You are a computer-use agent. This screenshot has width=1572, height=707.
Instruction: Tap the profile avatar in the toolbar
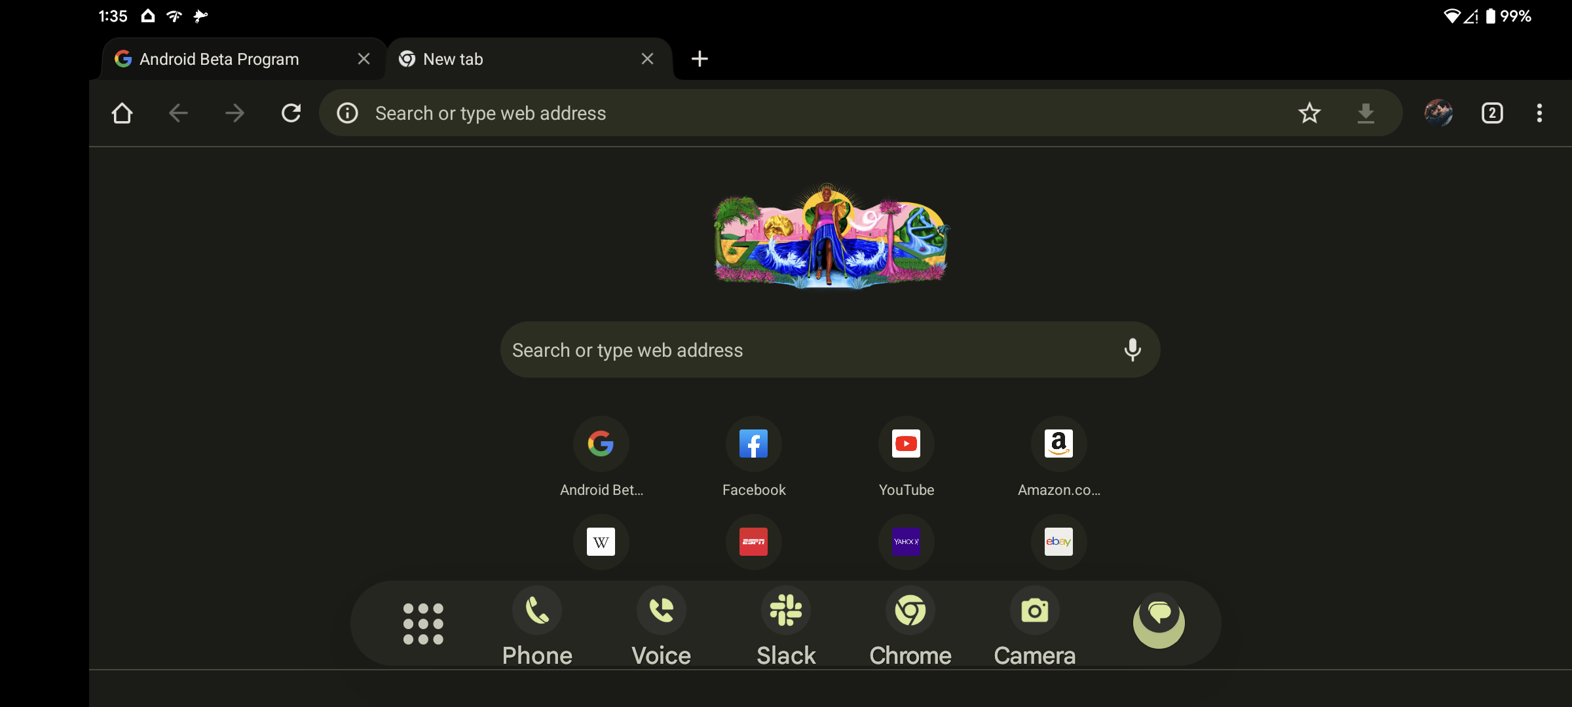point(1439,113)
